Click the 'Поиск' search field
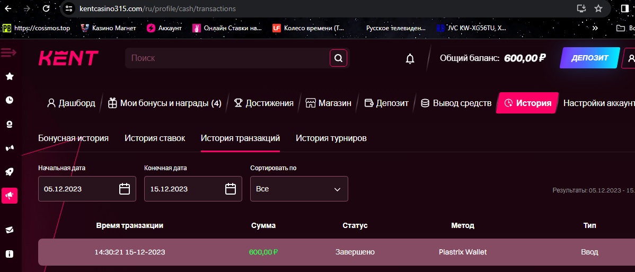Screen dimensions: 635x272 pyautogui.click(x=228, y=58)
